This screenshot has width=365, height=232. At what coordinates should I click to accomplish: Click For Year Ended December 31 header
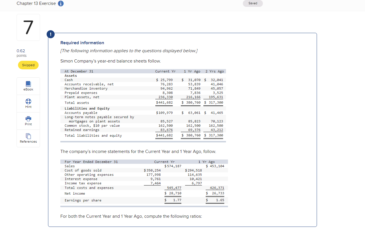click(91, 162)
